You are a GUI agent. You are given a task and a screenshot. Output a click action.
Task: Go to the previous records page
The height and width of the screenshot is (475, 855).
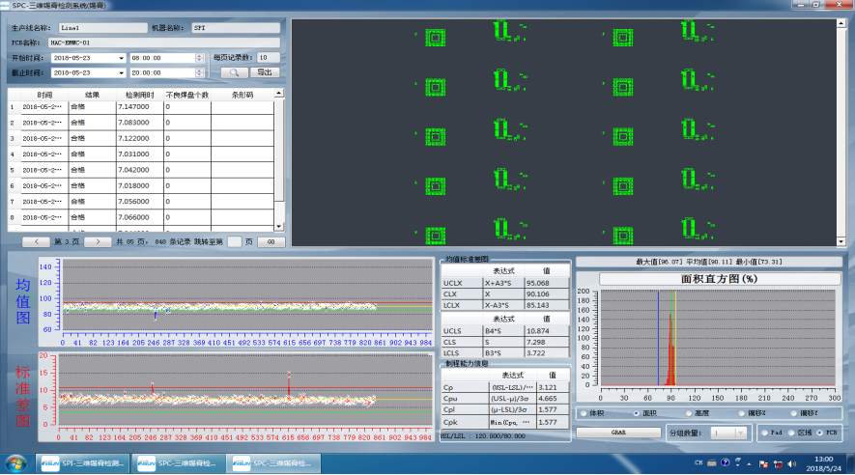pos(37,242)
